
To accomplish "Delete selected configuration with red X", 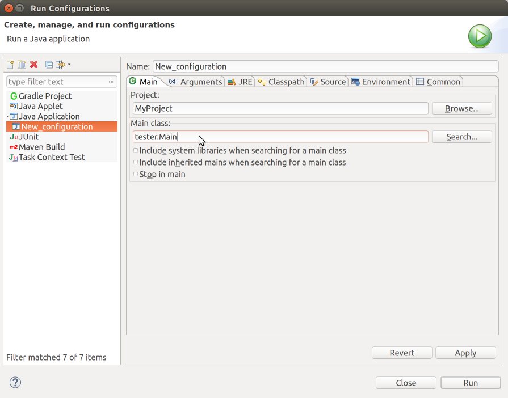I will point(34,65).
